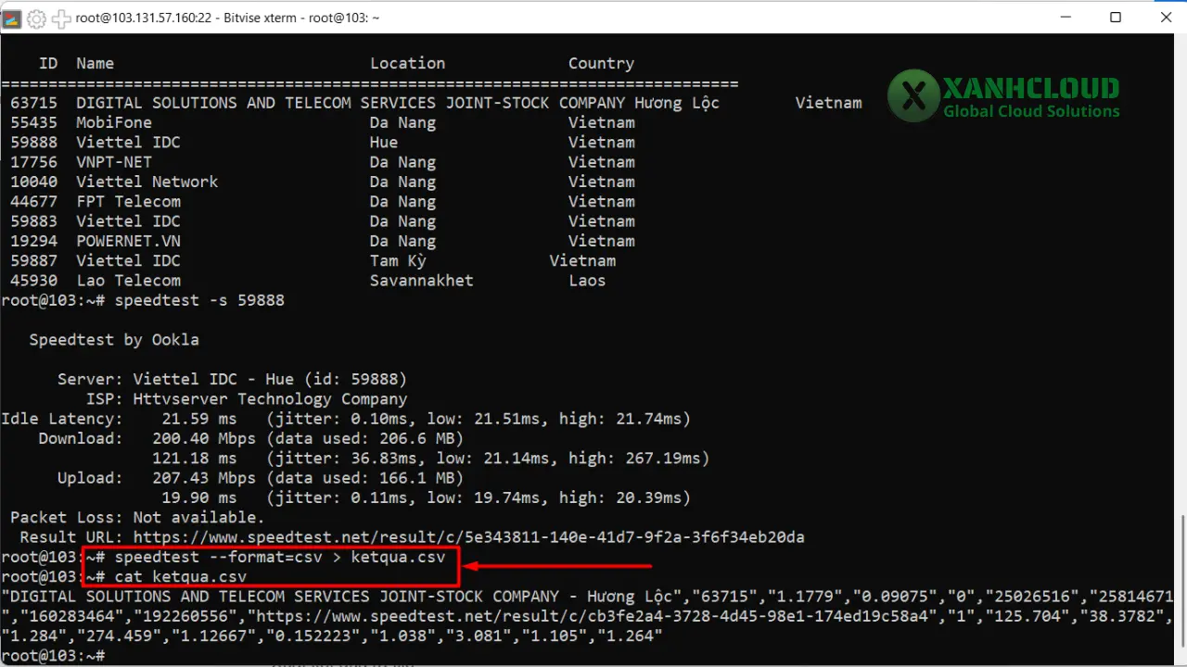Viewport: 1187px width, 667px height.
Task: Minimize the Bitvise xterm window
Action: click(x=1064, y=18)
